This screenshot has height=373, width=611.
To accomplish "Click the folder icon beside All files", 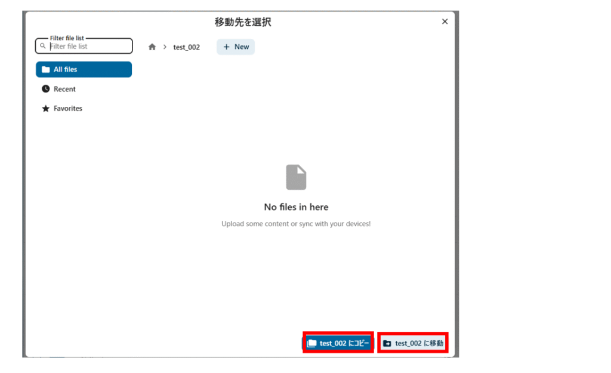I will click(45, 69).
